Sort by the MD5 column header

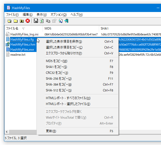point(71,29)
